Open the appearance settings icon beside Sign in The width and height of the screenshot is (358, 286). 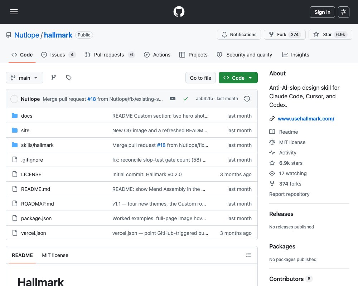(x=344, y=12)
